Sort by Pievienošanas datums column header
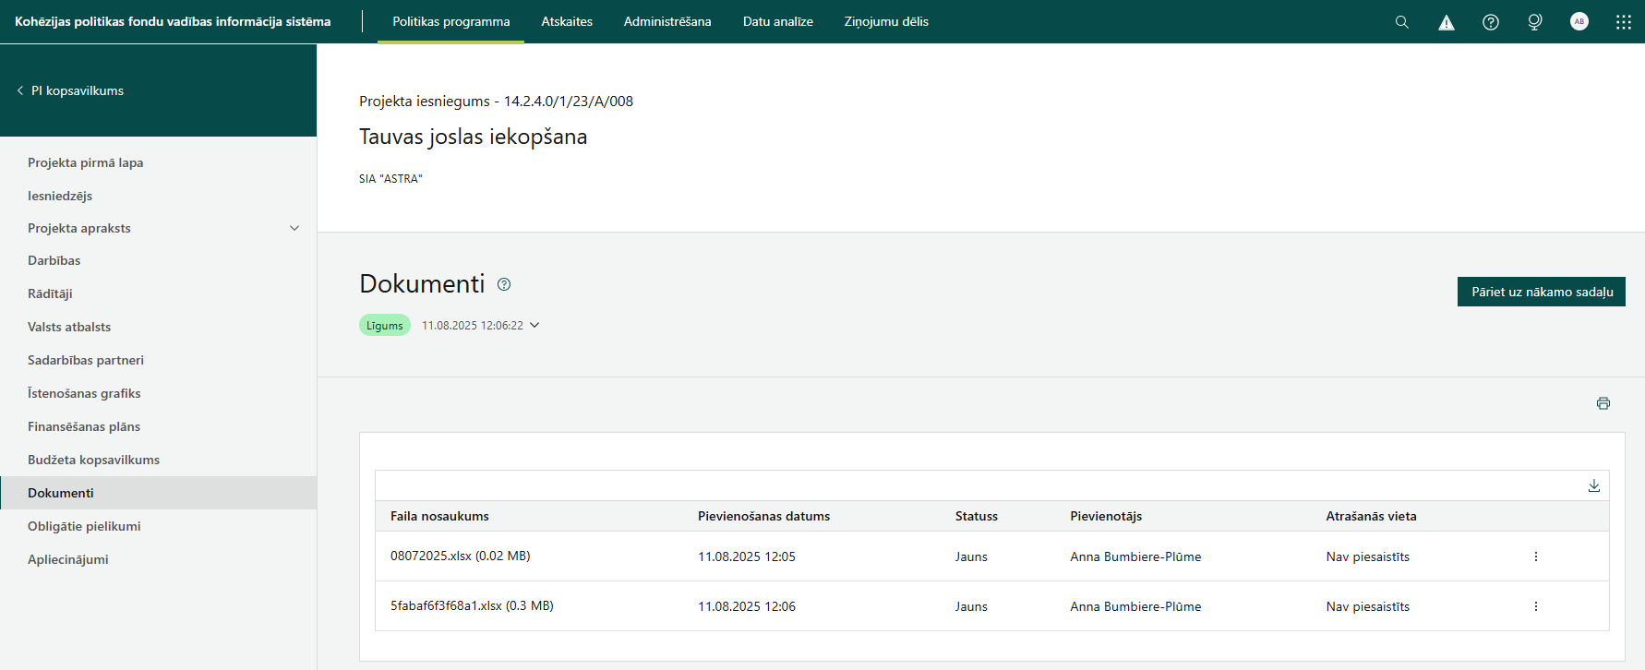The height and width of the screenshot is (670, 1645). [763, 516]
